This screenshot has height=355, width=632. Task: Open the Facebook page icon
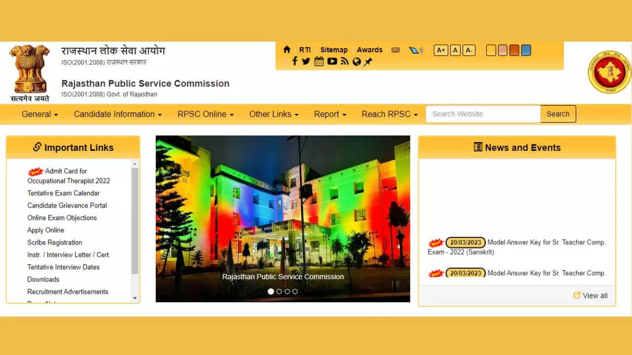point(295,61)
